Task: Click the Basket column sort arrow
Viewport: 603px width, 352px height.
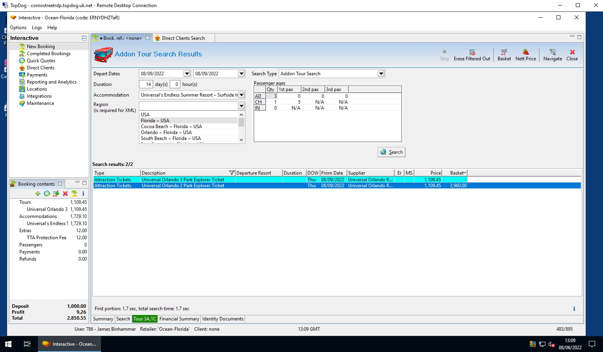Action: point(465,173)
